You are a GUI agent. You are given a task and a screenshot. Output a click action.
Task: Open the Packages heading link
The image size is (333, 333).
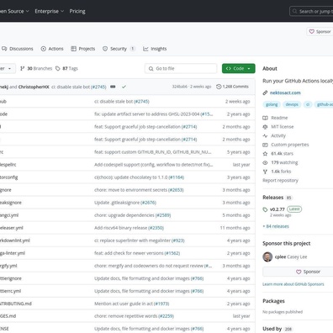coord(273,301)
